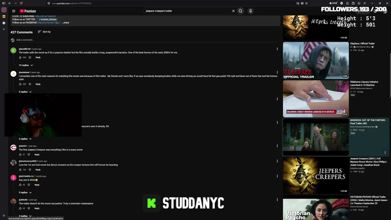Reload the current page
The image size is (391, 220).
[x=21, y=3]
